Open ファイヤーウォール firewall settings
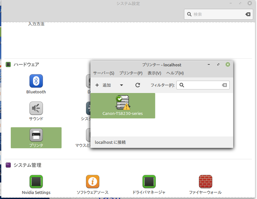The image size is (257, 199). click(206, 182)
